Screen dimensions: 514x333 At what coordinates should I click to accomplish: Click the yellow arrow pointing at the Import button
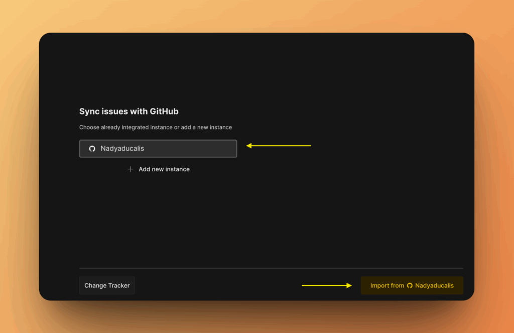coord(326,285)
